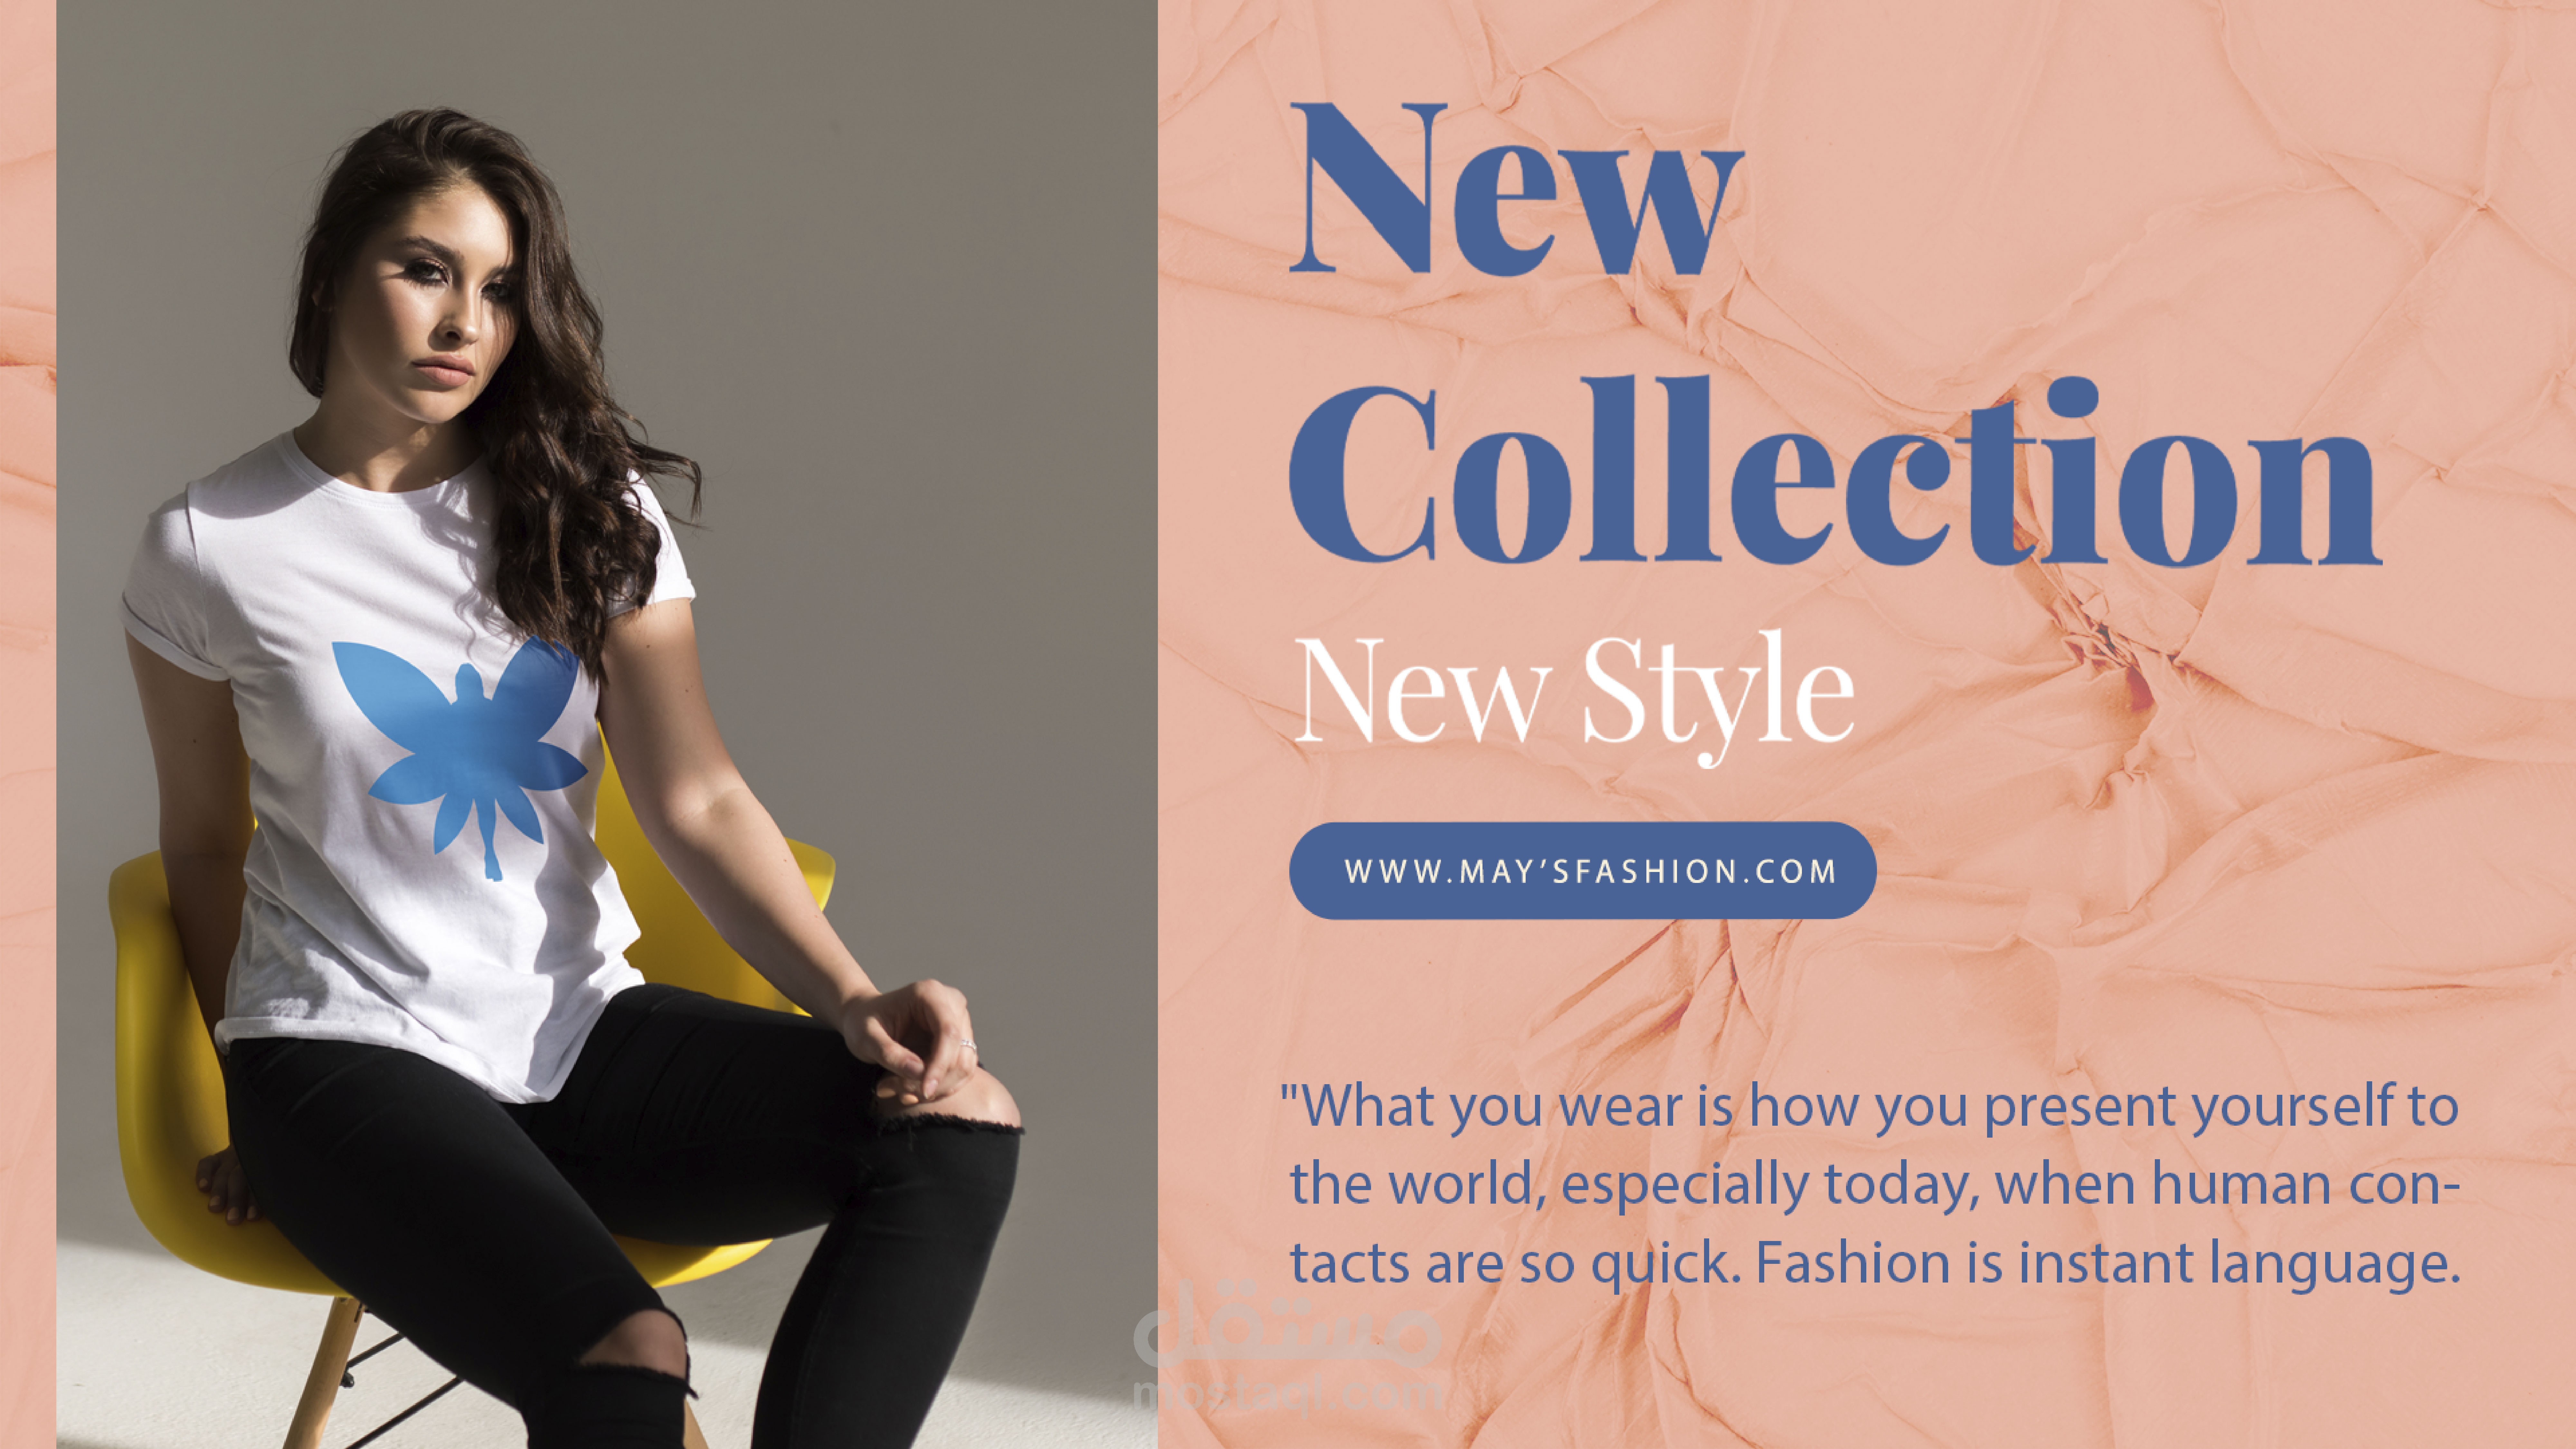
Task: Click the WWW.MAY'SFASHION.COM pill button
Action: (1582, 870)
